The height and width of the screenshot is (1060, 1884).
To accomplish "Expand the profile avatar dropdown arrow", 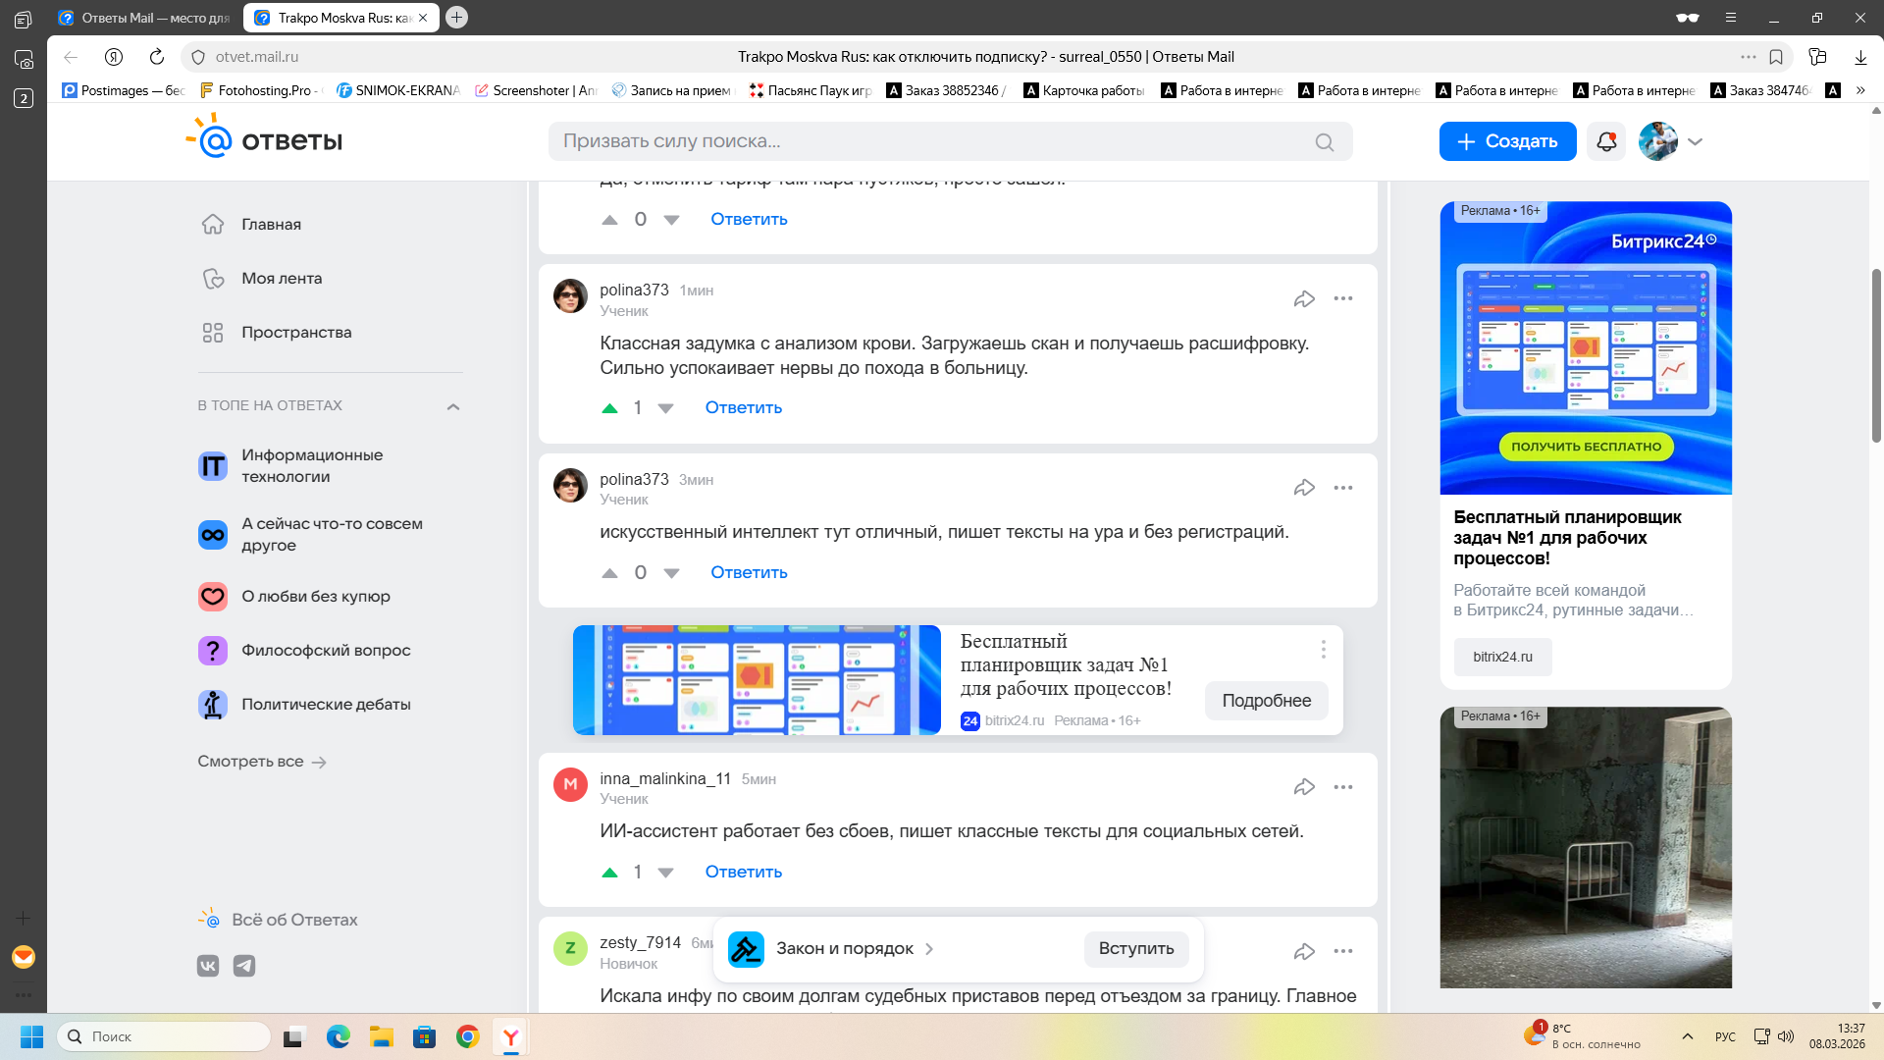I will [x=1695, y=141].
